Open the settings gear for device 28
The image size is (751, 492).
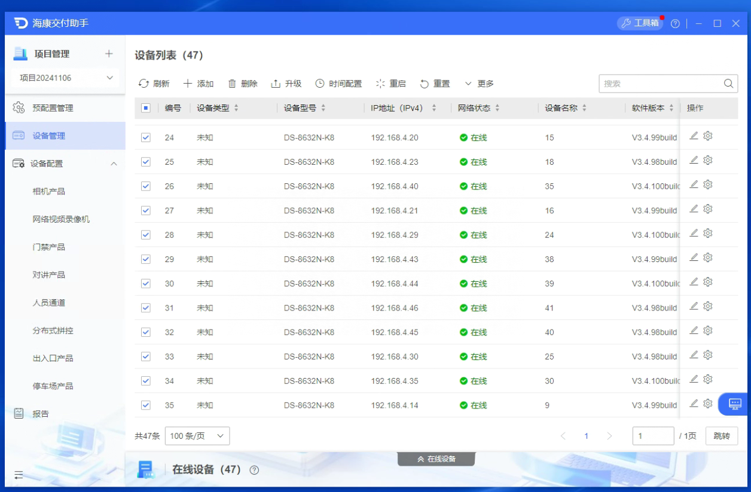click(x=708, y=233)
